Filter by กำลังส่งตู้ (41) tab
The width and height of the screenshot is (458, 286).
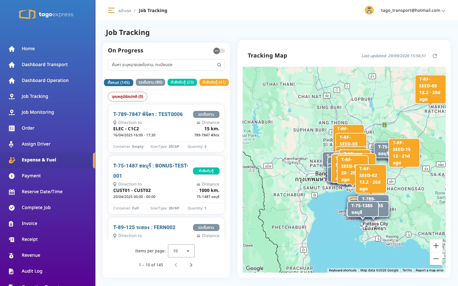(214, 82)
